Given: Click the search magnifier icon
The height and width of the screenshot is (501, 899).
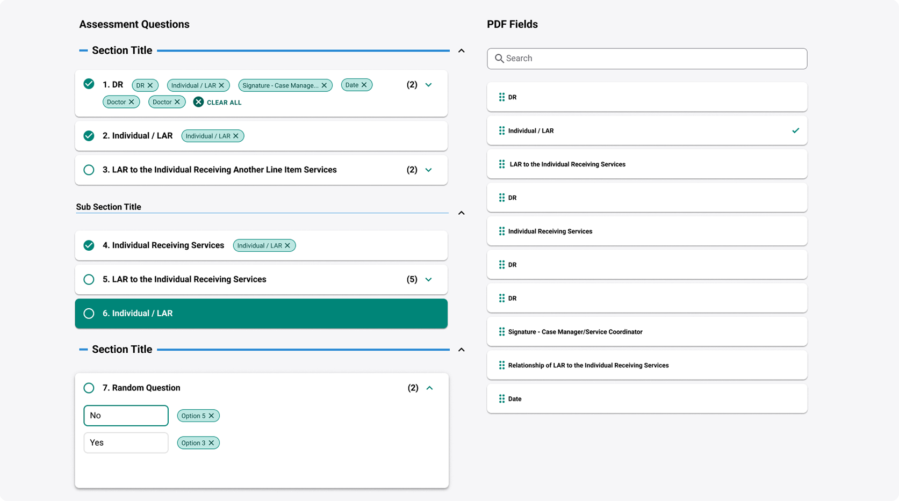Looking at the screenshot, I should pyautogui.click(x=499, y=59).
